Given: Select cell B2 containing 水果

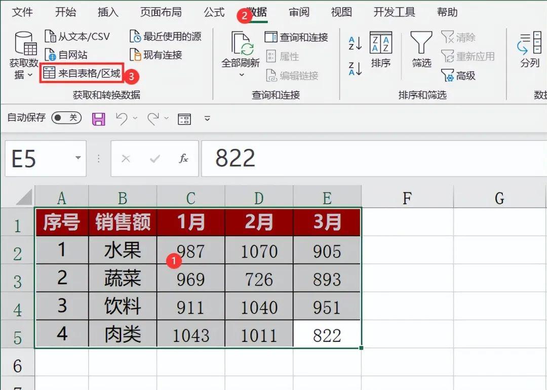Looking at the screenshot, I should (x=123, y=250).
